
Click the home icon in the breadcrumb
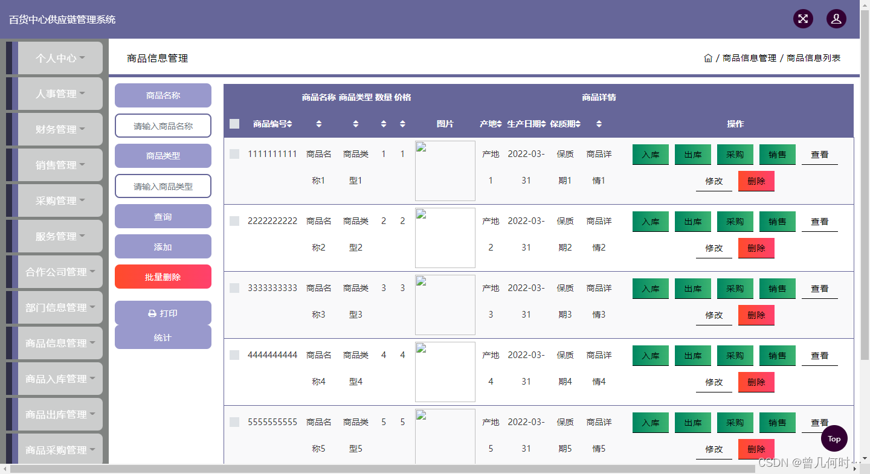[707, 57]
